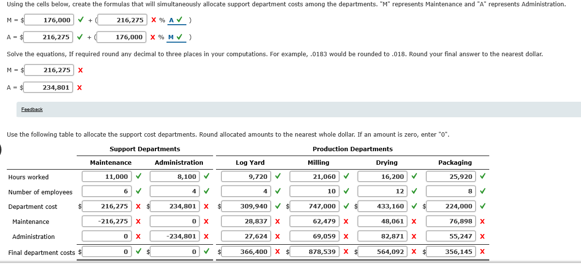This screenshot has width=581, height=267.
Task: Open the A variable dropdown in the M formula
Action: pyautogui.click(x=176, y=20)
